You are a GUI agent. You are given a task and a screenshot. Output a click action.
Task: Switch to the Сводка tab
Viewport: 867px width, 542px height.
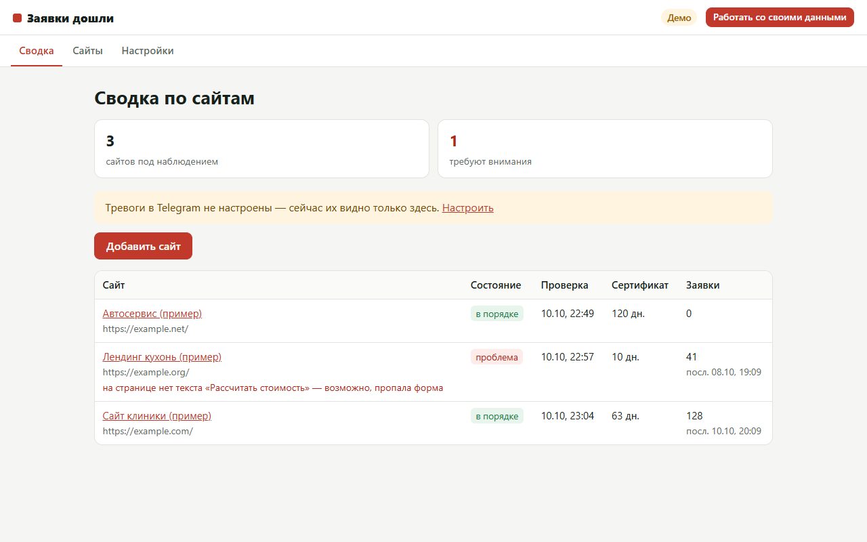pyautogui.click(x=37, y=51)
